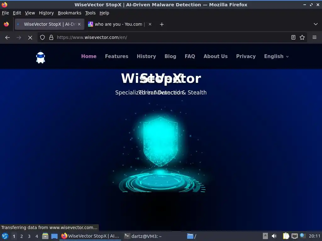Go to the Features page link
The image size is (322, 241).
(117, 56)
